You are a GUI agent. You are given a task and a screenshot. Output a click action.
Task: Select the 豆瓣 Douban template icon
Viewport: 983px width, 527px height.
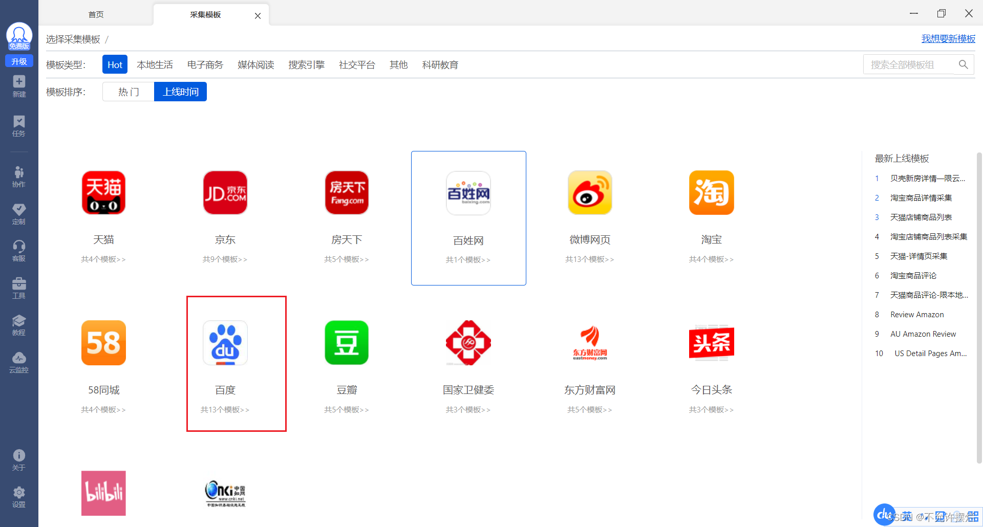click(347, 343)
